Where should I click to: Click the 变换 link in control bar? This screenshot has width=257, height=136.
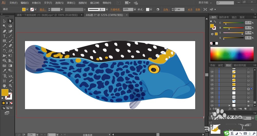pyautogui.click(x=197, y=9)
